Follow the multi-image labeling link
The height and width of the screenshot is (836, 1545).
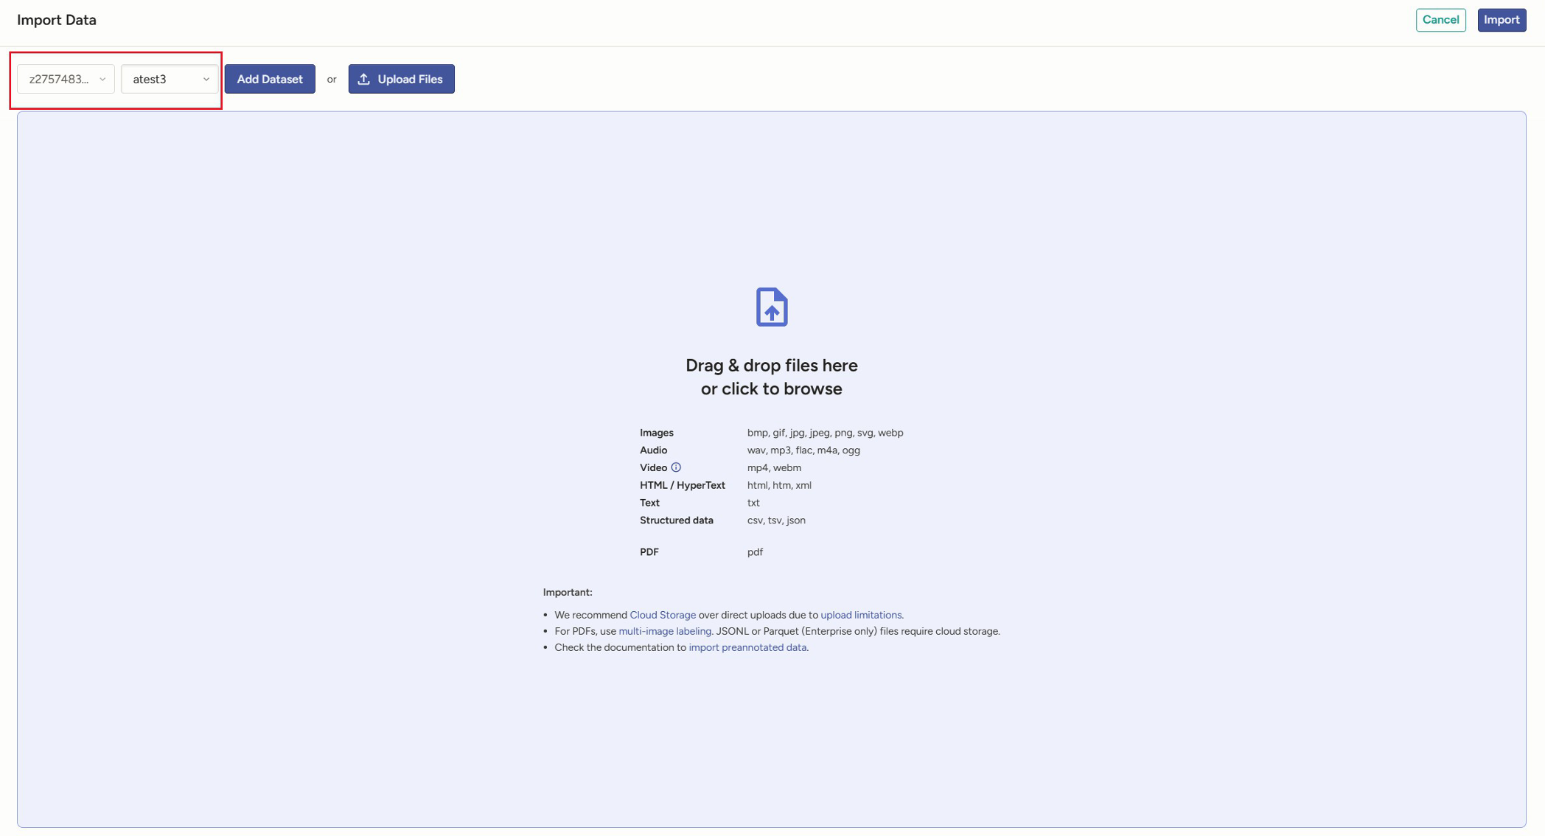pyautogui.click(x=664, y=631)
